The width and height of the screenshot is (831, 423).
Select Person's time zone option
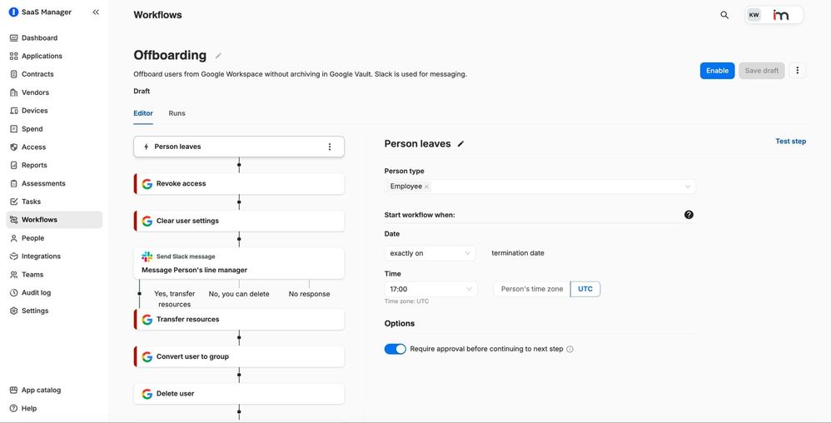[x=531, y=290]
